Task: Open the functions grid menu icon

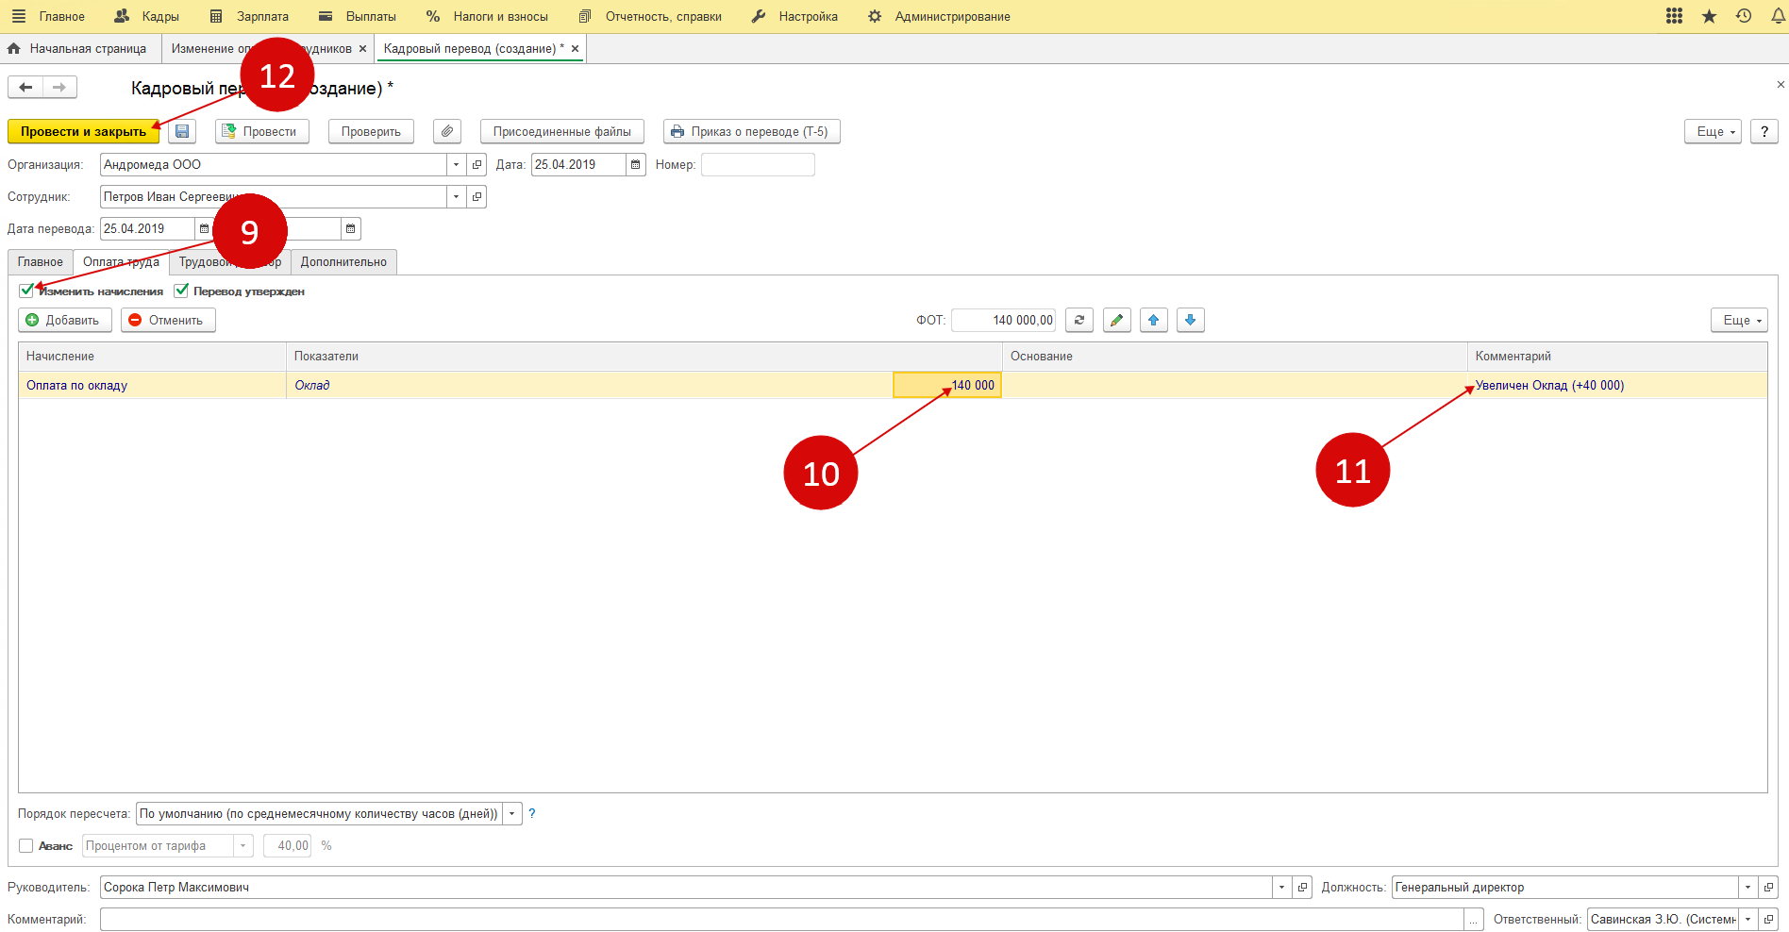Action: [1675, 16]
